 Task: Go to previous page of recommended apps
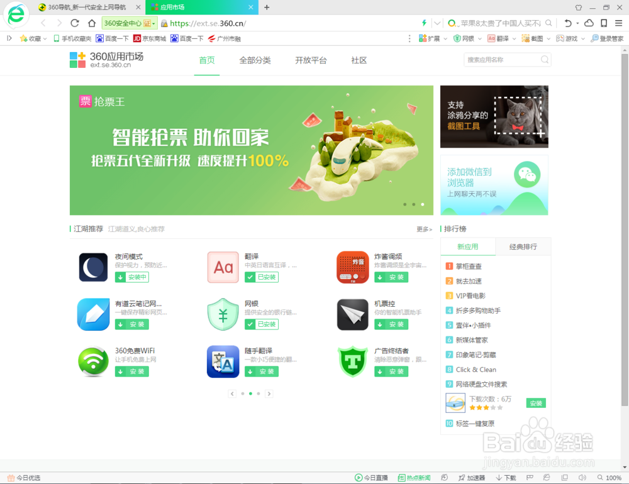pos(232,393)
